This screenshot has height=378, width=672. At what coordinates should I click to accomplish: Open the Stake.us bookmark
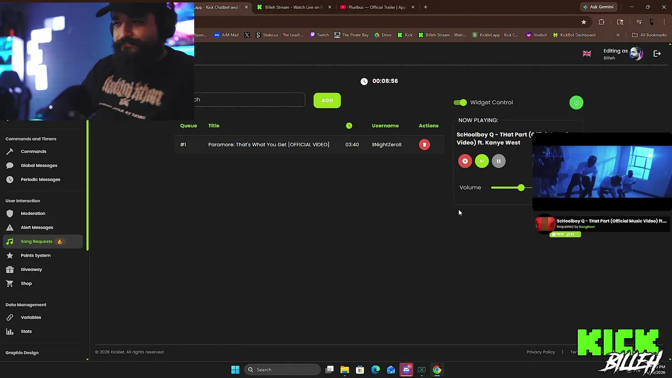(279, 35)
